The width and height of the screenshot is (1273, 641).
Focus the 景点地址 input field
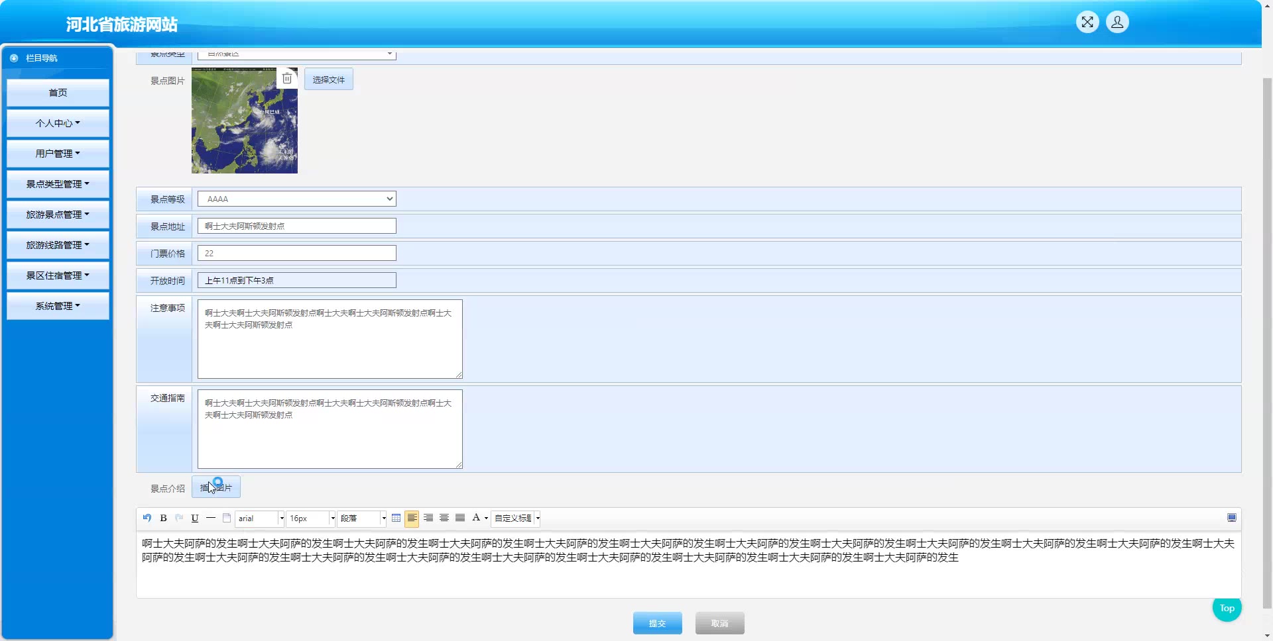click(x=297, y=226)
